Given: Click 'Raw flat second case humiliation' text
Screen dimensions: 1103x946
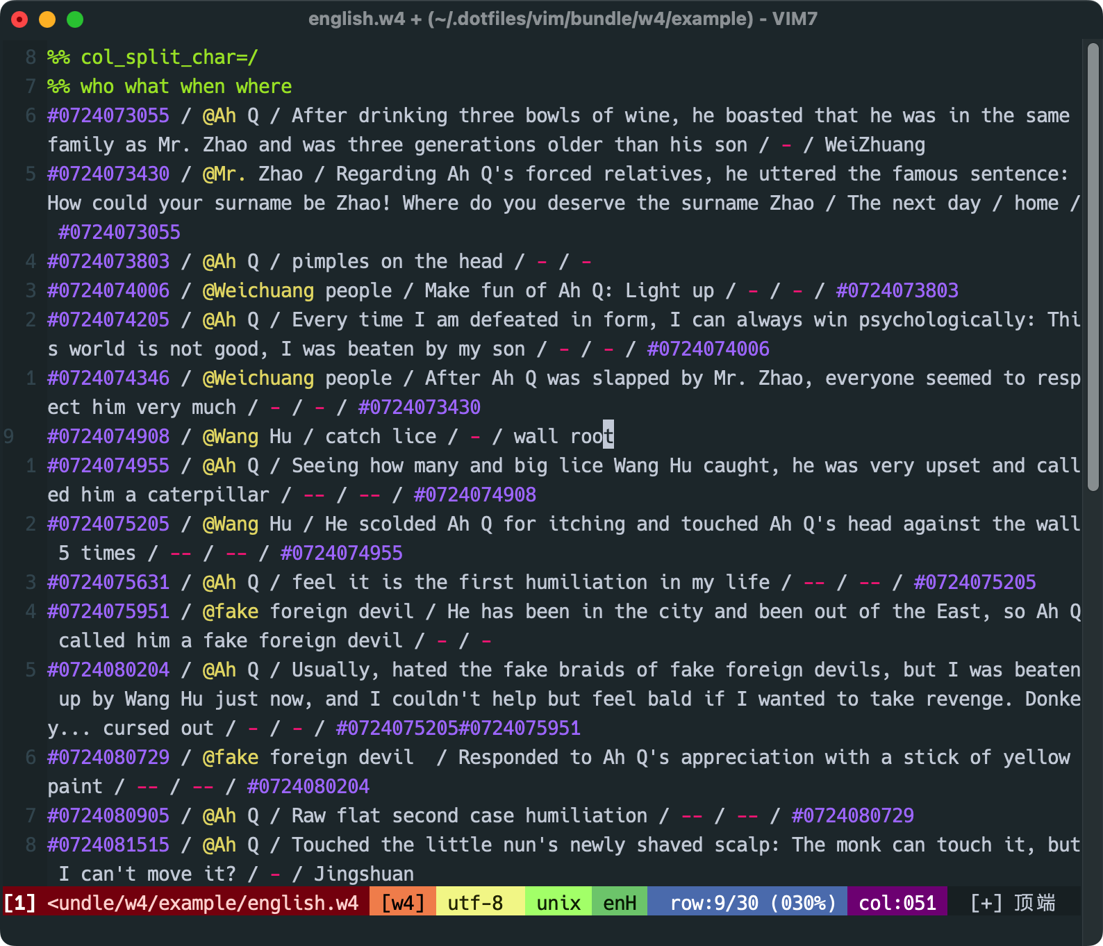Looking at the screenshot, I should pos(470,815).
